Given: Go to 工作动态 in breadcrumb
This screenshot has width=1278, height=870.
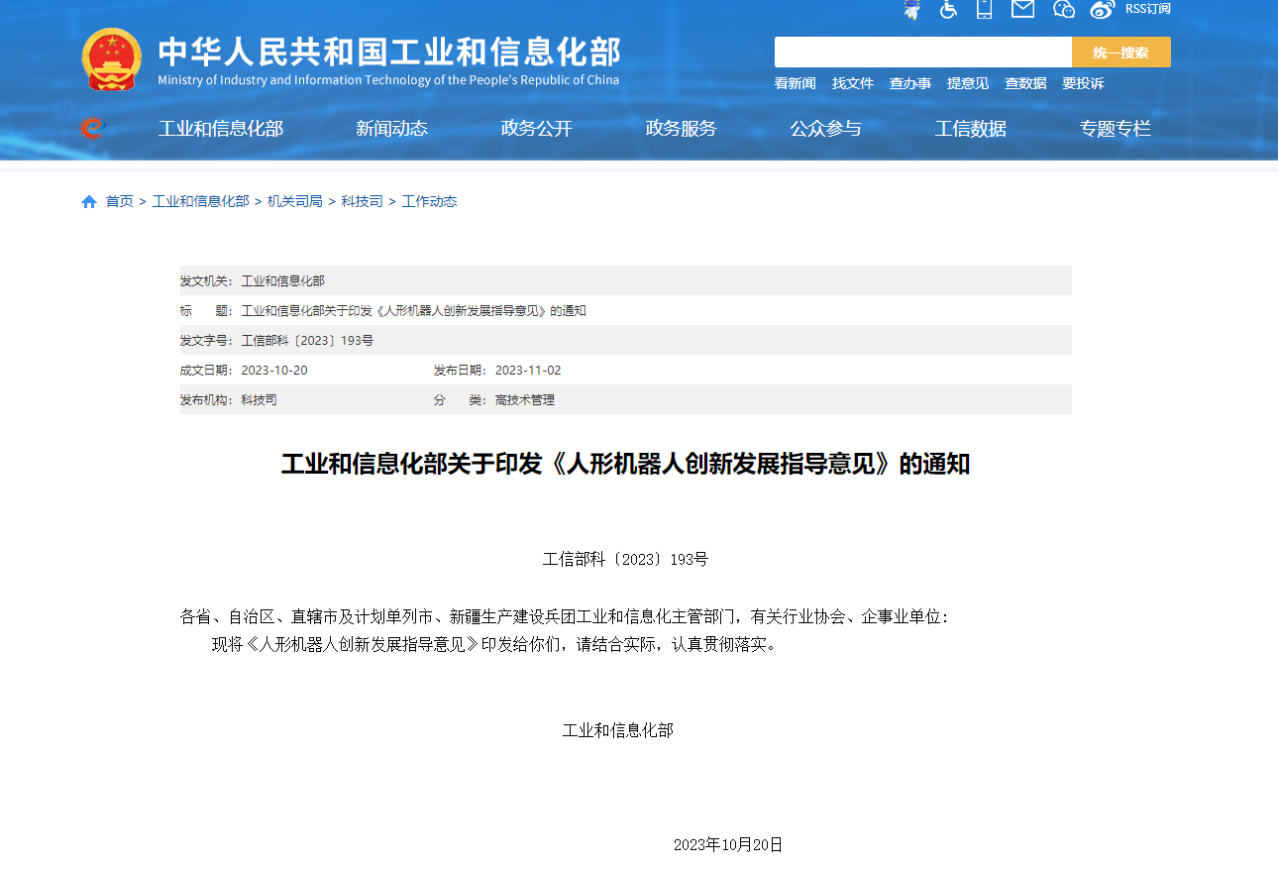Looking at the screenshot, I should [429, 201].
